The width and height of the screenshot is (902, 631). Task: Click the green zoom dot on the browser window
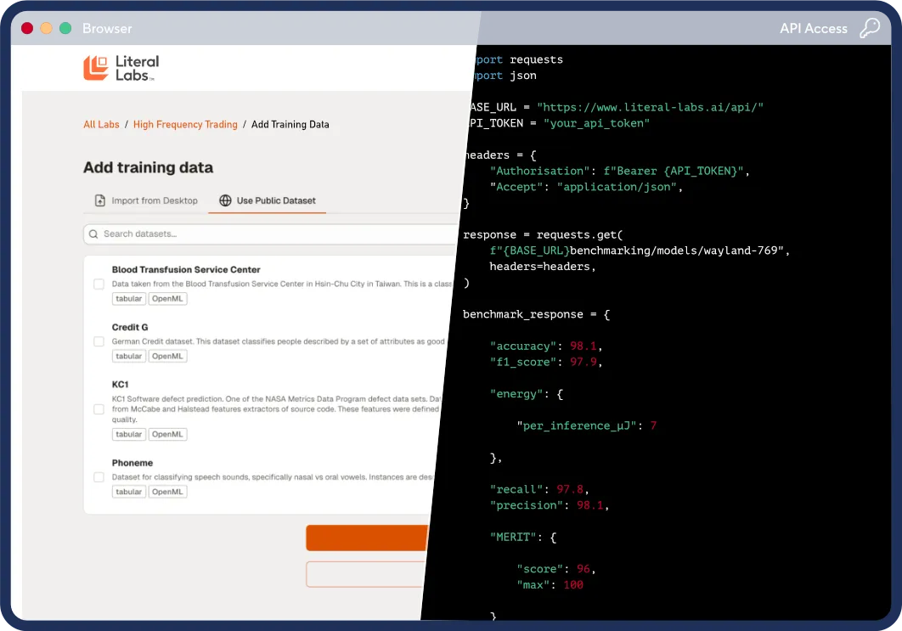pos(65,27)
